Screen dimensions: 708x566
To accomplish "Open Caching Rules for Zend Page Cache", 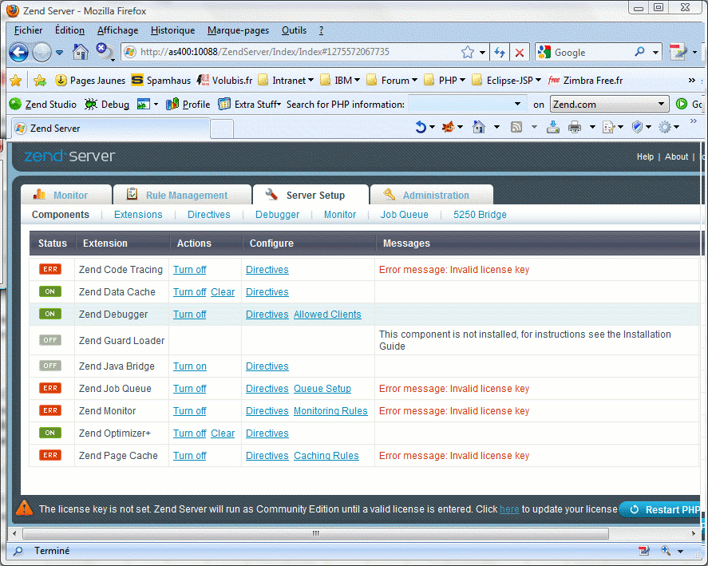I will (326, 456).
